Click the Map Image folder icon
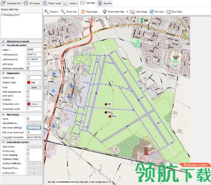The height and width of the screenshot is (185, 211). [x=83, y=12]
